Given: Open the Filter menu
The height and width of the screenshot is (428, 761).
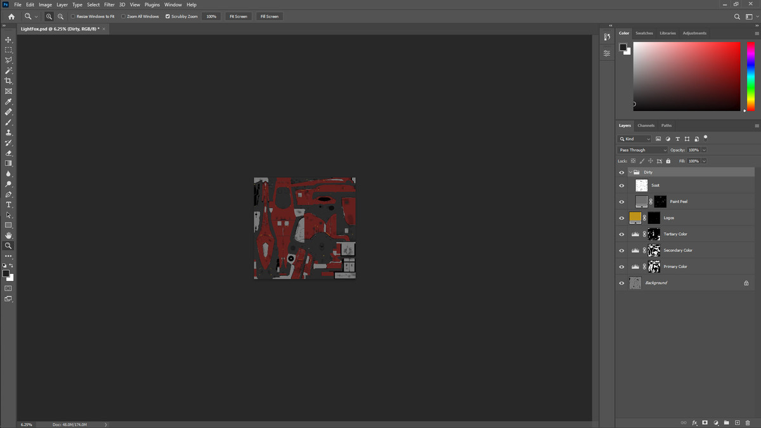Looking at the screenshot, I should (110, 4).
